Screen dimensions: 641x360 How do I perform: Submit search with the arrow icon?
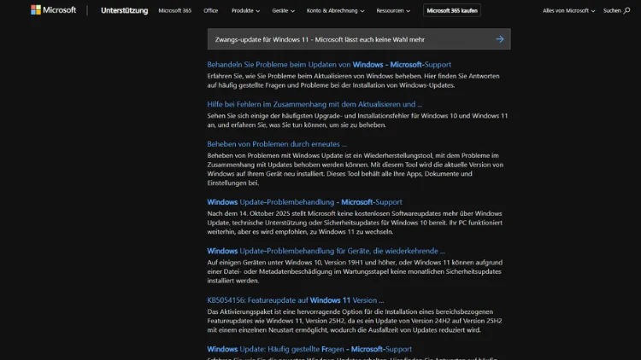[500, 39]
